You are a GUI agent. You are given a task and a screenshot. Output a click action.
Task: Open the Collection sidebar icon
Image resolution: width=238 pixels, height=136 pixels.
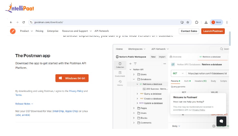coord(120,65)
